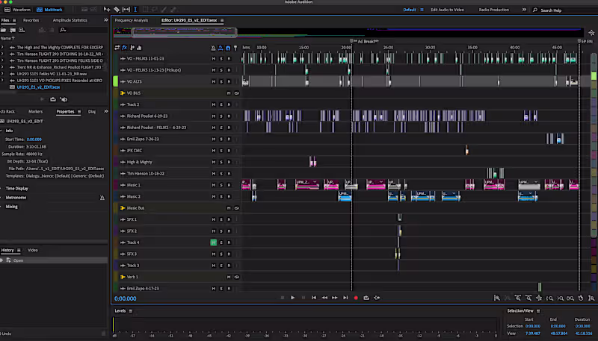The width and height of the screenshot is (598, 341).
Task: Switch to Waveform view
Action: 19,10
